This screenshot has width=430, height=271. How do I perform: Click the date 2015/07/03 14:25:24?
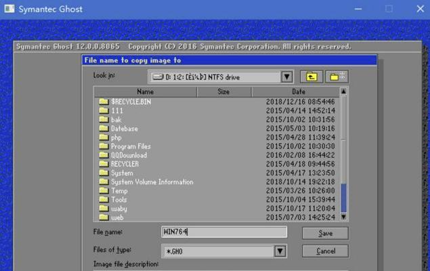[x=300, y=217]
